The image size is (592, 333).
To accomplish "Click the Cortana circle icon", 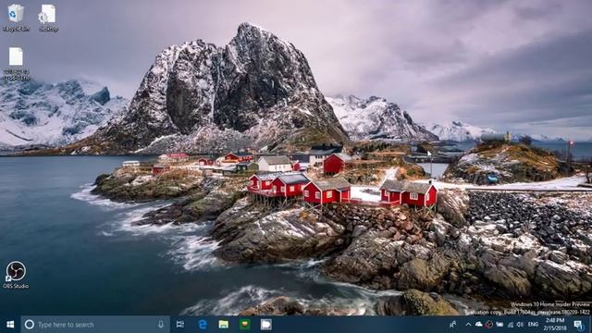I will 29,325.
